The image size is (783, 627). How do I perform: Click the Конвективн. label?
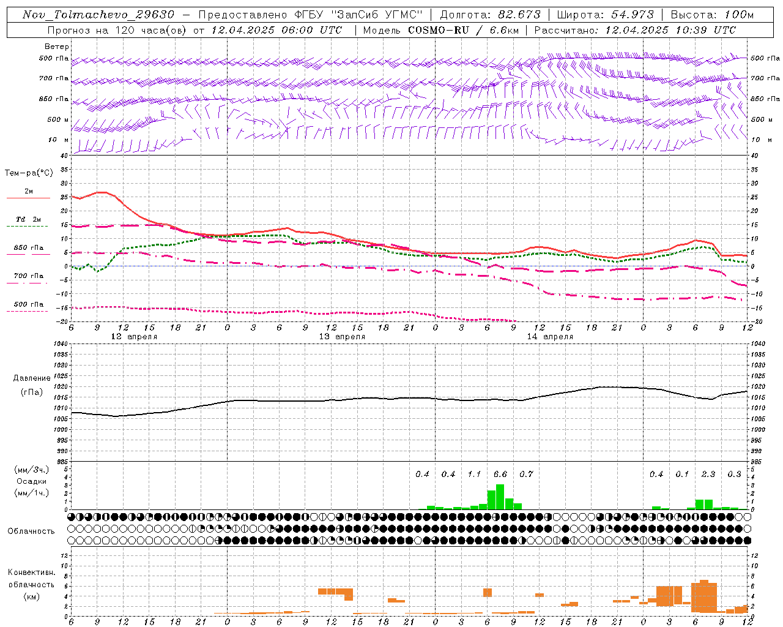point(31,573)
